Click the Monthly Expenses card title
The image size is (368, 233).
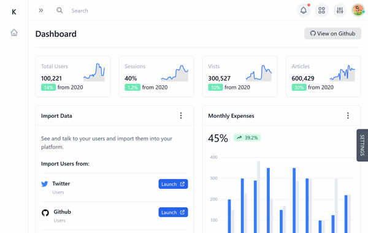[231, 116]
